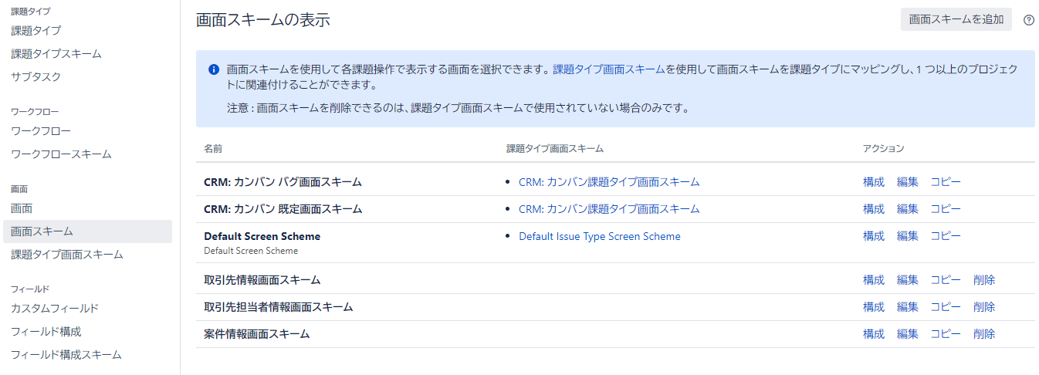Click 編集 for CRM: カンバン バグ画面スキーム
Viewport: 1039px width, 375px height.
tap(908, 182)
